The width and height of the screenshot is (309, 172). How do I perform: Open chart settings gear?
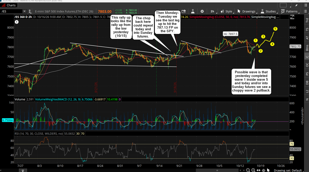[x=202, y=11]
